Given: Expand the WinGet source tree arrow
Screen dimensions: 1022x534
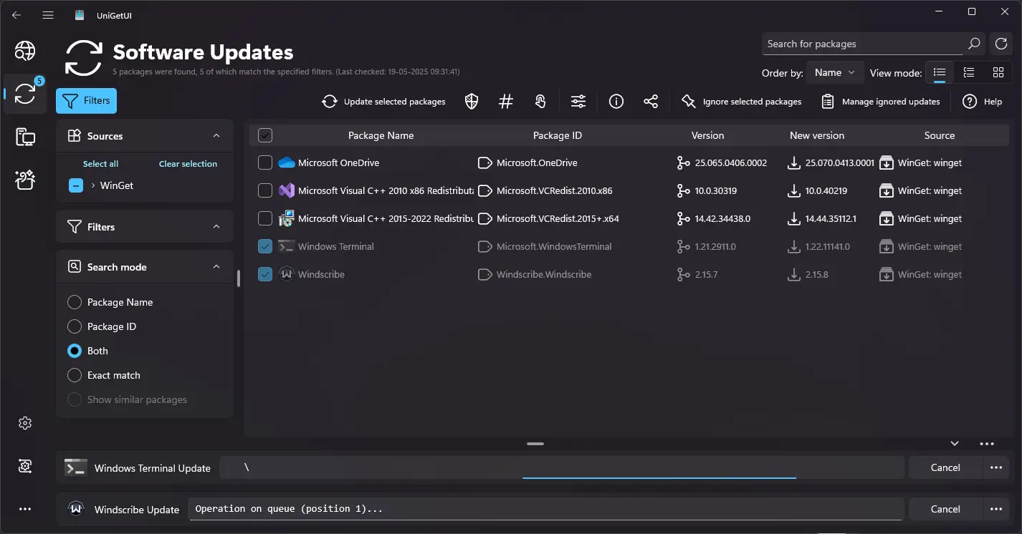Looking at the screenshot, I should (93, 185).
